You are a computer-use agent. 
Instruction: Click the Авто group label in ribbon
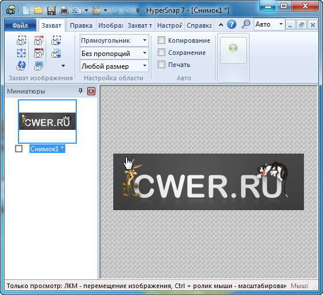tap(184, 78)
